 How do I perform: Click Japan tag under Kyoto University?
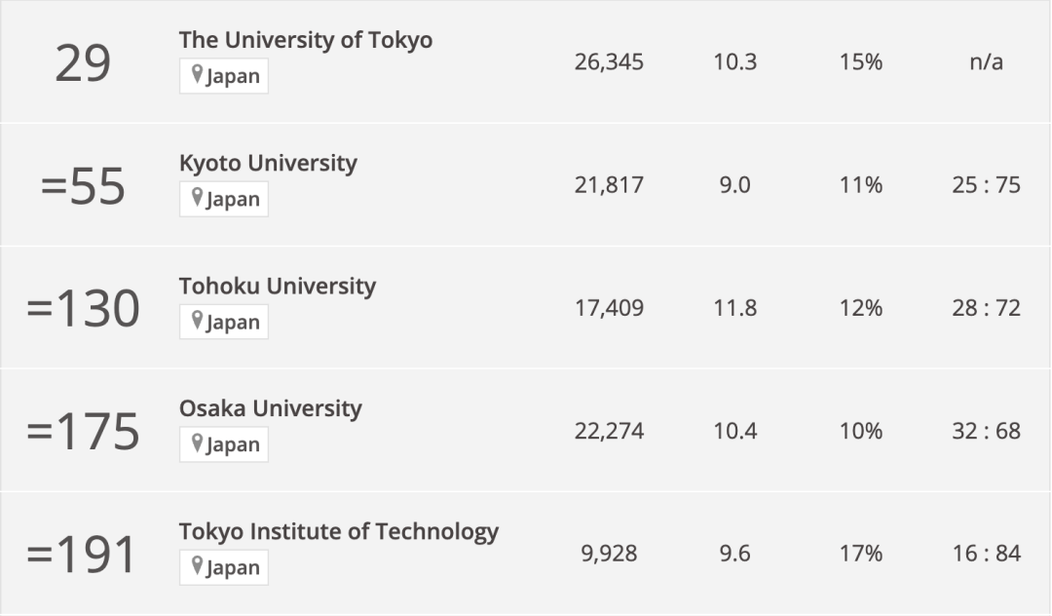[232, 199]
